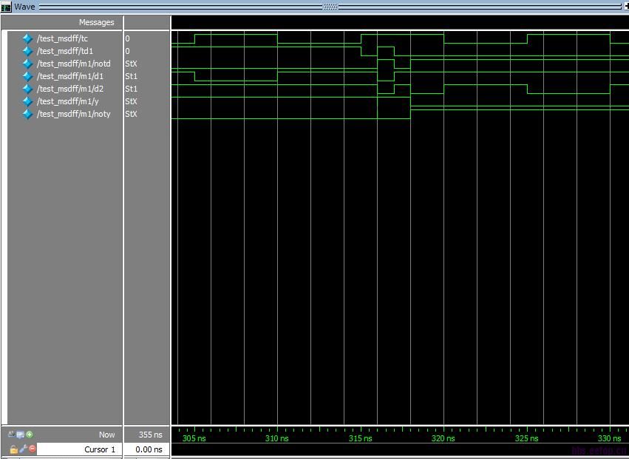This screenshot has height=459, width=629.
Task: Toggle the Cursor 1 lock padlock
Action: point(13,449)
